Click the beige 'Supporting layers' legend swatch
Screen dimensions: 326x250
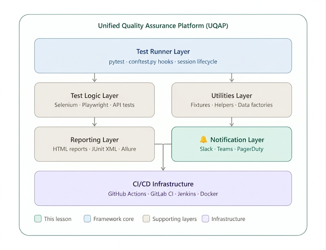pos(146,219)
